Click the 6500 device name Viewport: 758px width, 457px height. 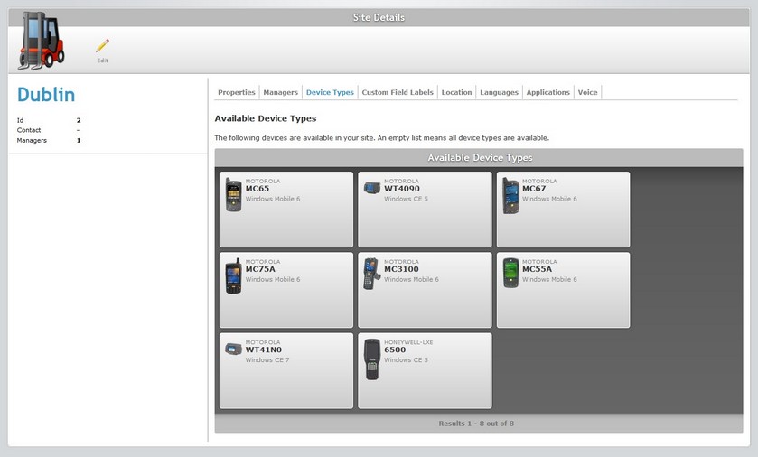point(395,350)
